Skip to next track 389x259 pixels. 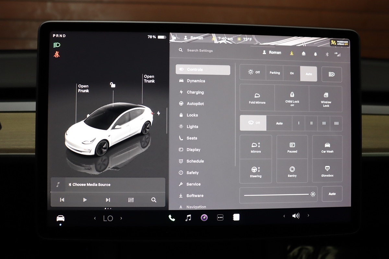pos(108,200)
